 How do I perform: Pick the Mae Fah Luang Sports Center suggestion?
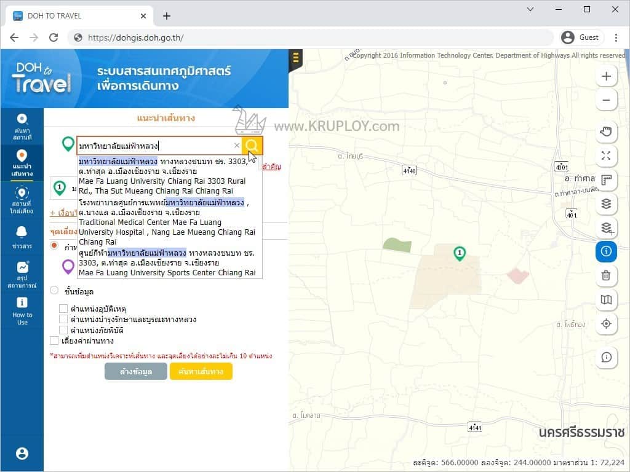167,262
